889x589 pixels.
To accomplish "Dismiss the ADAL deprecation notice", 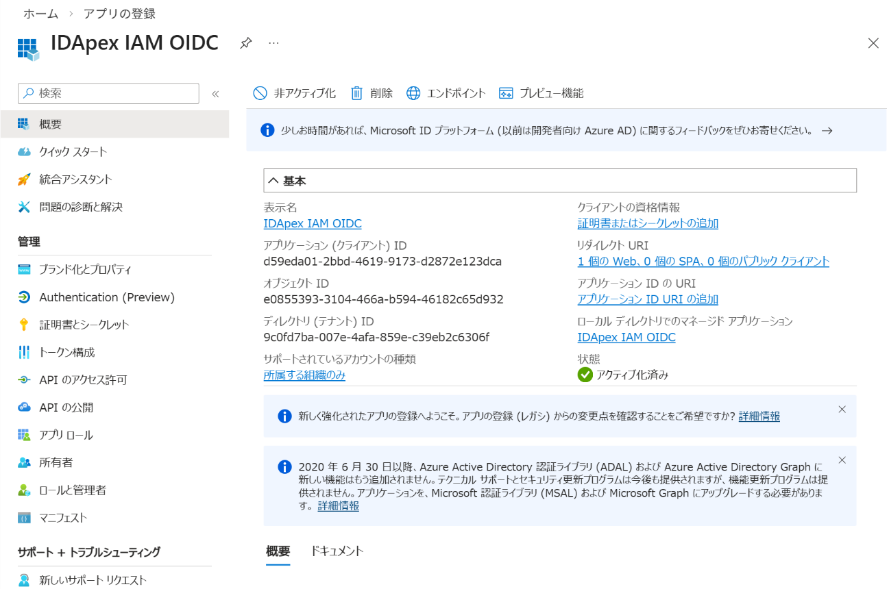I will (x=842, y=460).
